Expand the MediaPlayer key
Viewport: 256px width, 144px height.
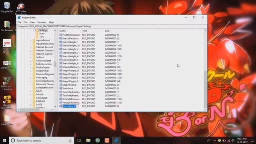[x=31, y=71]
